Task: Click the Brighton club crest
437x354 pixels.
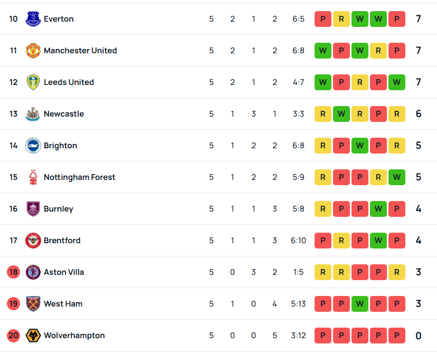Action: point(33,146)
